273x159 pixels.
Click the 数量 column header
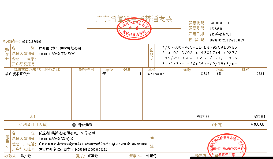(x=127, y=69)
